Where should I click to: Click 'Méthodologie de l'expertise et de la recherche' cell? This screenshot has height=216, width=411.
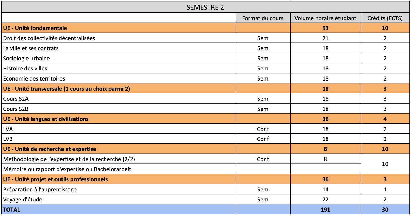click(69, 159)
